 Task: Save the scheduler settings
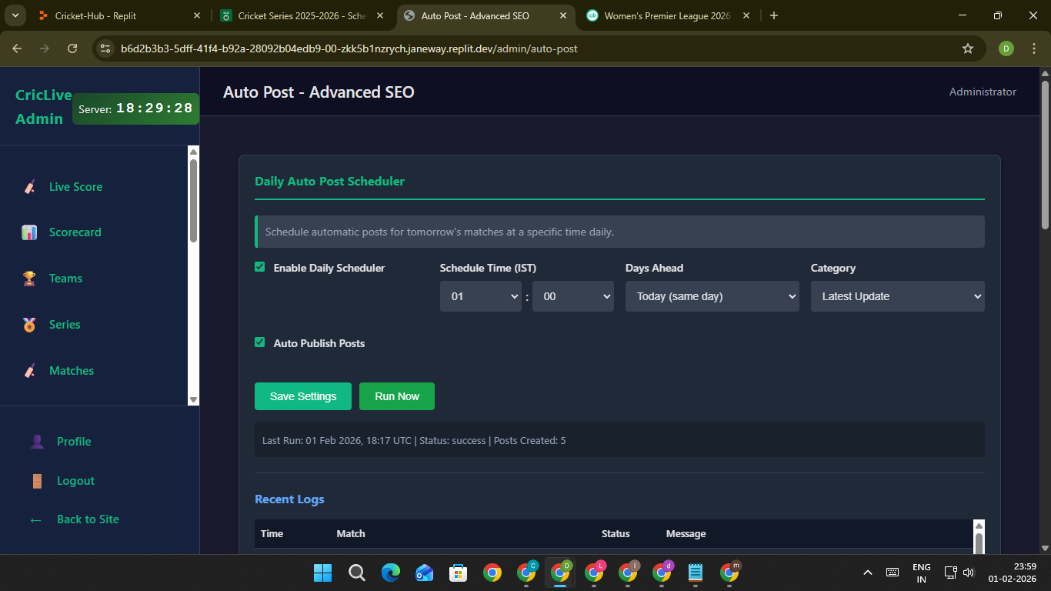pyautogui.click(x=303, y=396)
